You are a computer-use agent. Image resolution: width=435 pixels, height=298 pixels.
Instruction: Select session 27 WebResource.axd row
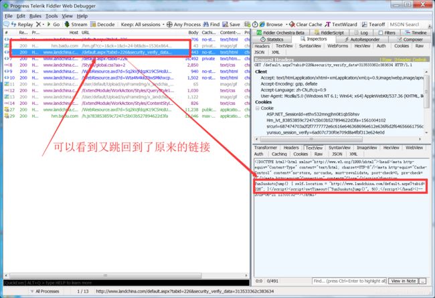(x=126, y=110)
